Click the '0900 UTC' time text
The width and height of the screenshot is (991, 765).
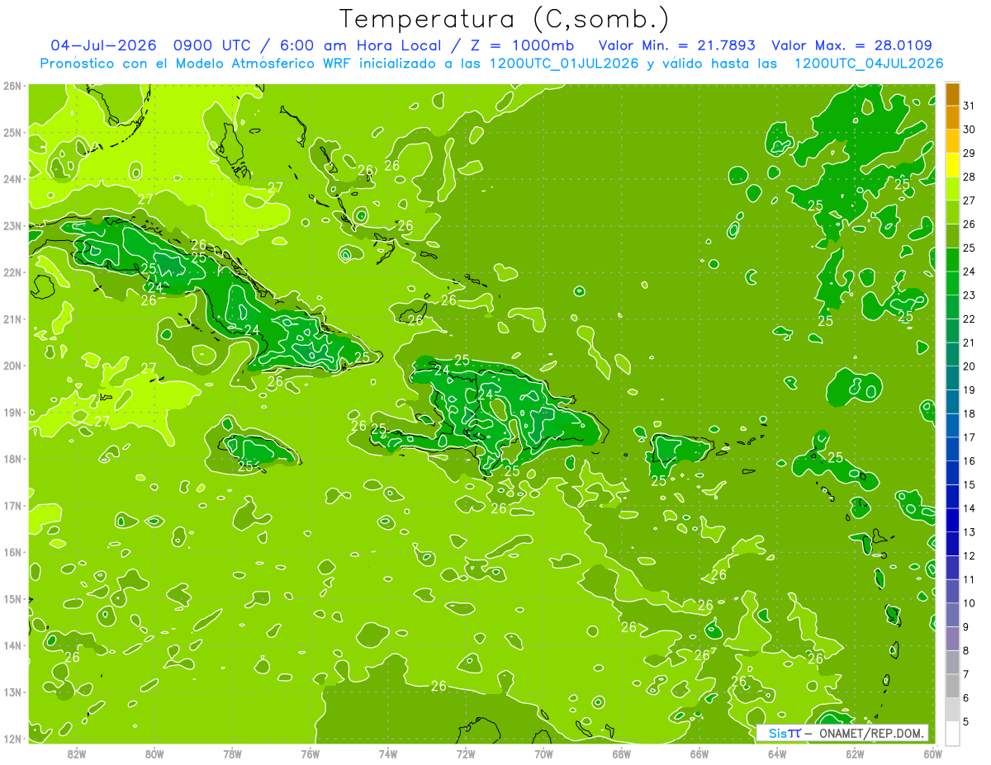pyautogui.click(x=214, y=45)
